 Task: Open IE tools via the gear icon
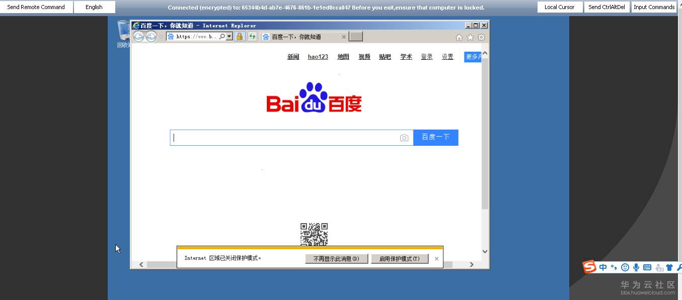click(x=481, y=37)
